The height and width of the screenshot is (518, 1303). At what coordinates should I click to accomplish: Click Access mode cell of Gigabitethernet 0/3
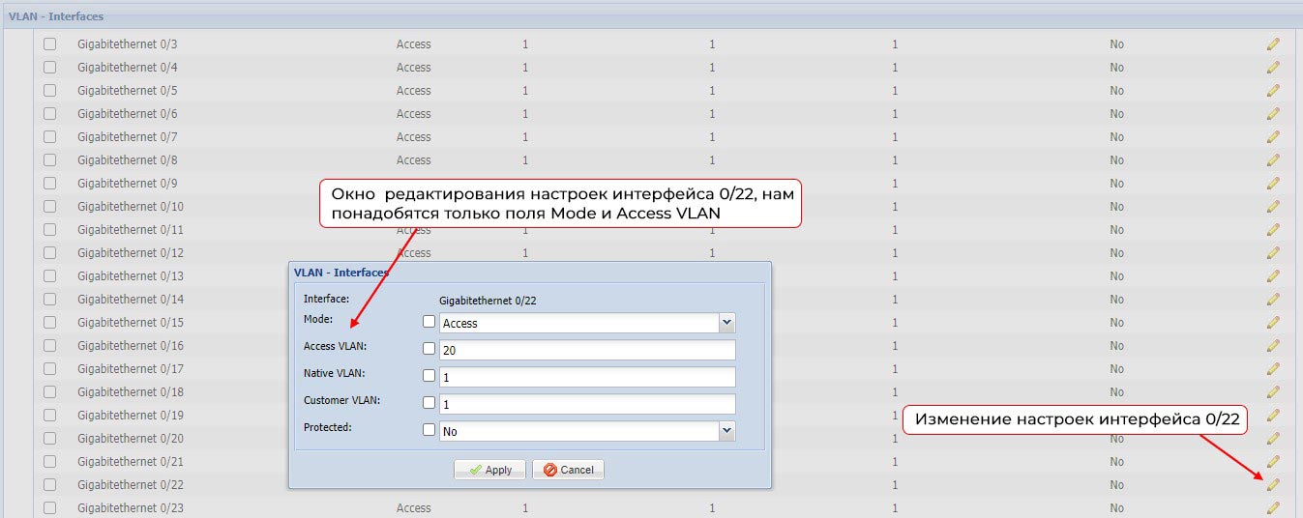[414, 44]
